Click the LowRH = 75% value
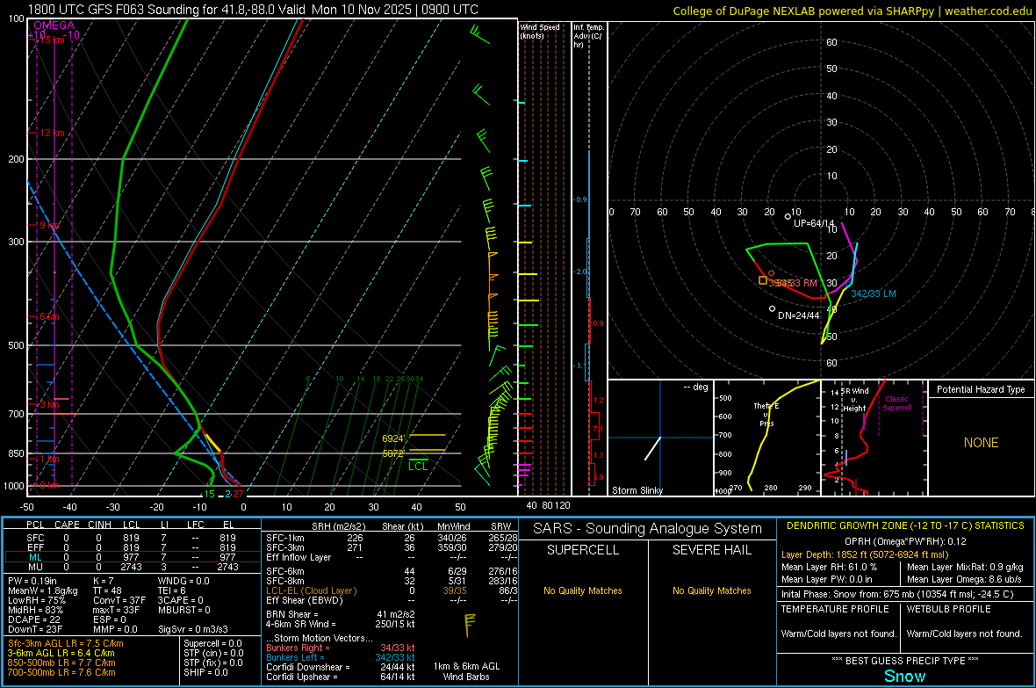The image size is (1036, 688). point(36,600)
